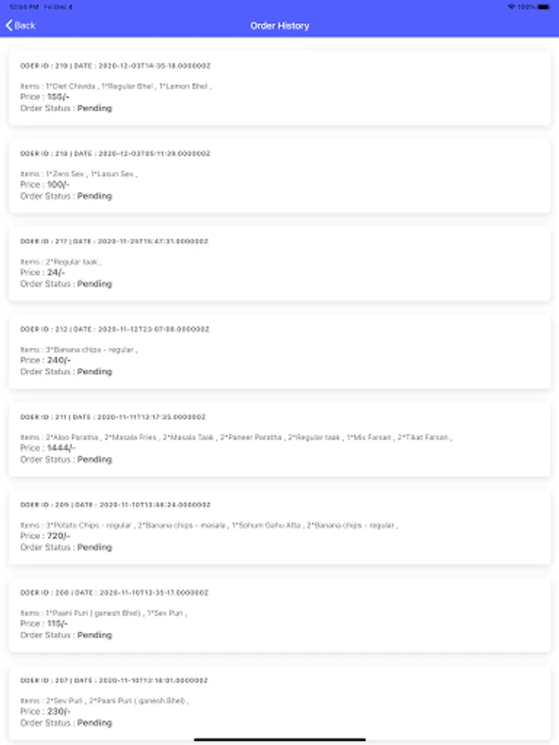Open order ID 207 priced 230/-
This screenshot has height=745, width=559.
(280, 703)
